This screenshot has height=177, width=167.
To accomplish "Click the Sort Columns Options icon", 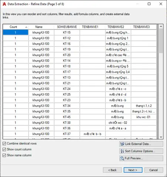I will (x=122, y=151).
